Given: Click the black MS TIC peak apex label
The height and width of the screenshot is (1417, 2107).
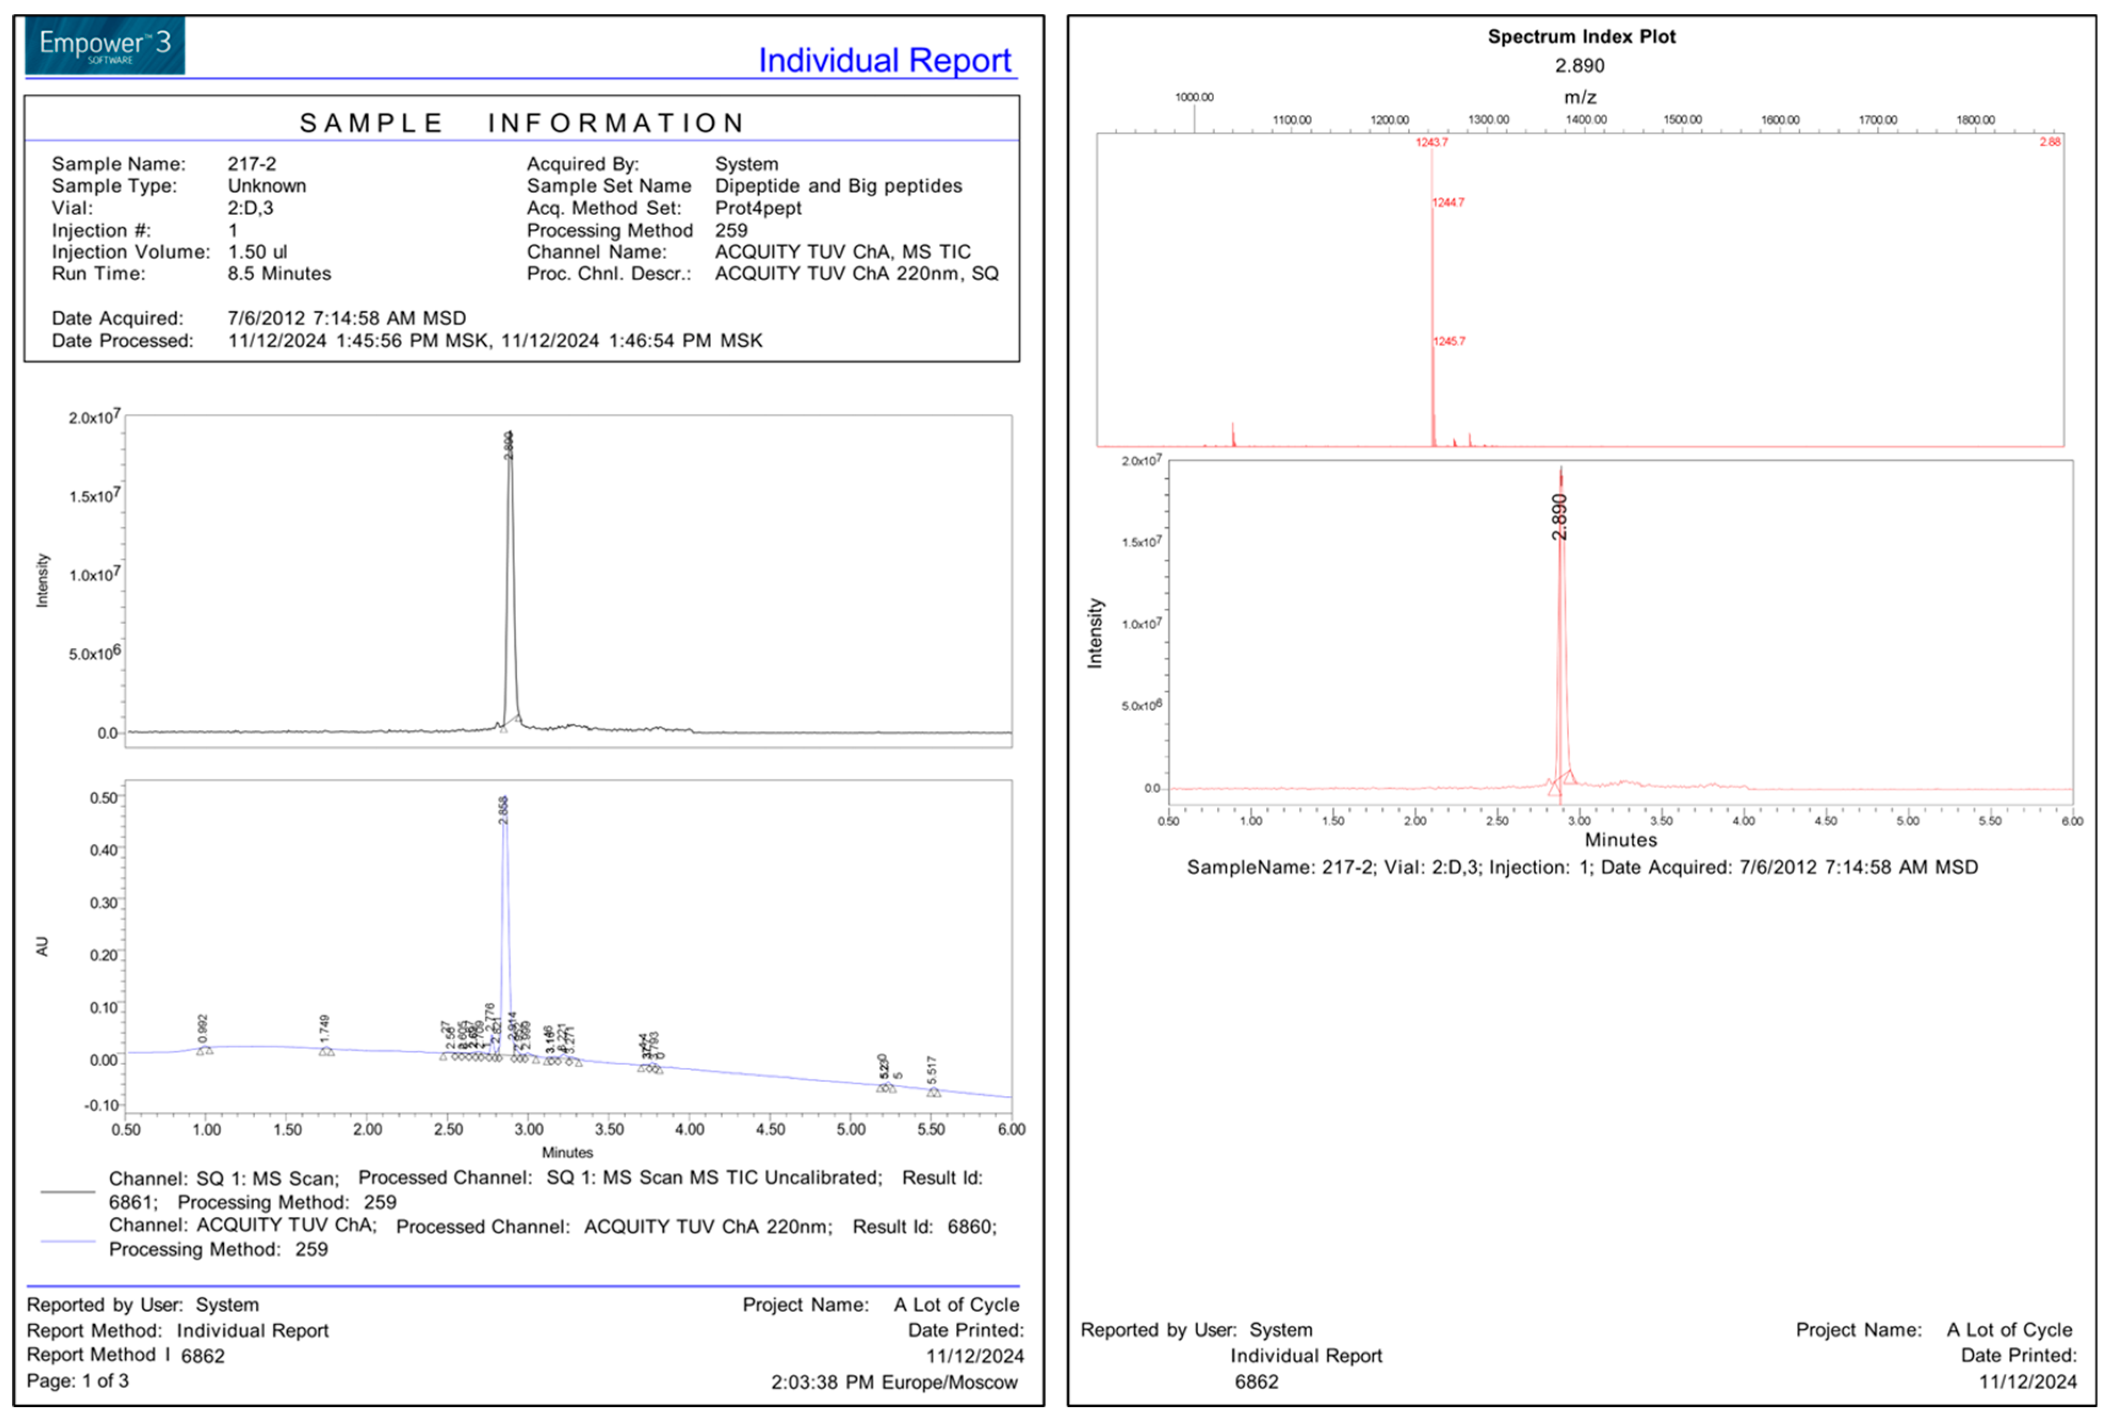Looking at the screenshot, I should [x=509, y=445].
